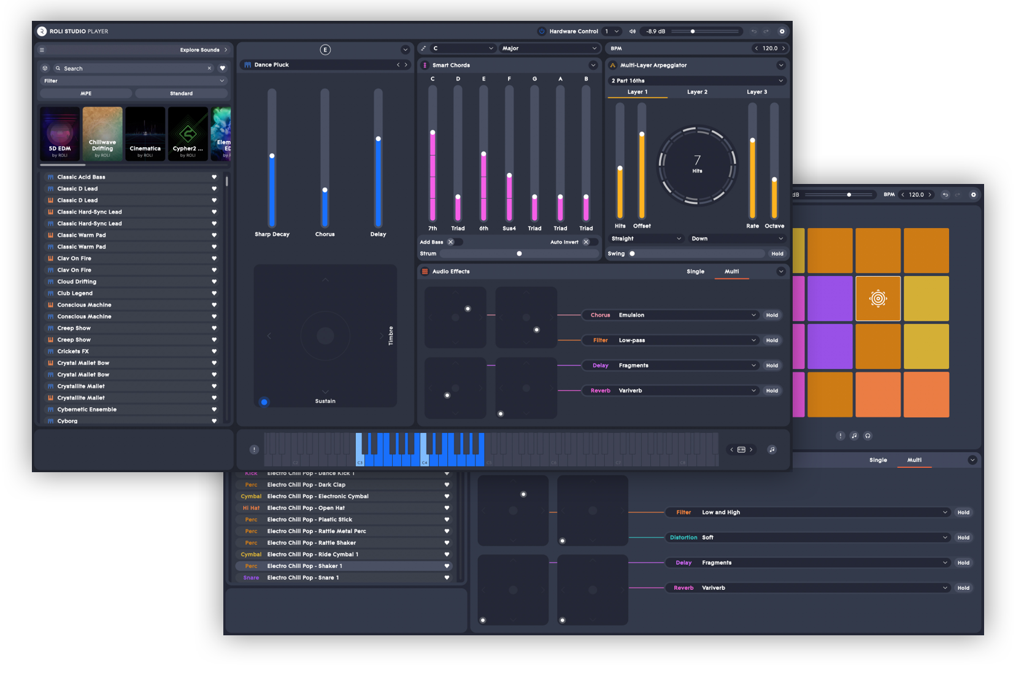Image resolution: width=1016 pixels, height=677 pixels.
Task: Open the Straight rhythm dropdown
Action: 646,239
